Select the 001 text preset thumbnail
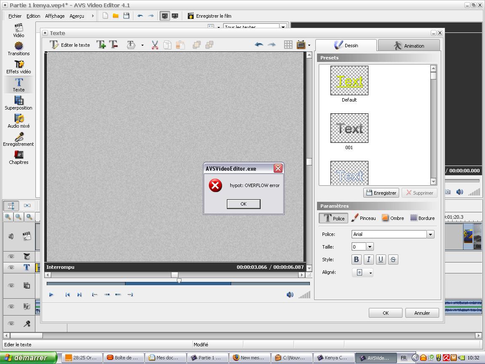Image resolution: width=485 pixels, height=364 pixels. coord(349,128)
